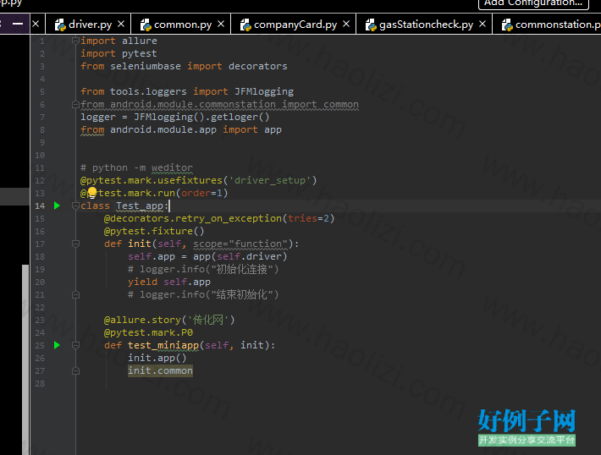The width and height of the screenshot is (601, 455).
Task: Click 'yield self.app' statement
Action: [169, 282]
